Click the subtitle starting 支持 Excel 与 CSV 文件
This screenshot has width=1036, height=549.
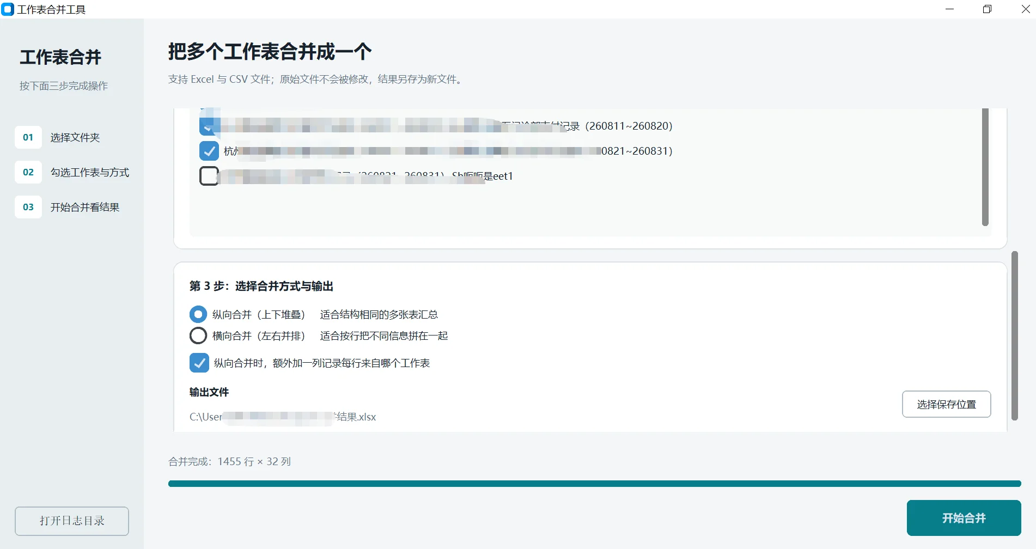[x=316, y=79]
